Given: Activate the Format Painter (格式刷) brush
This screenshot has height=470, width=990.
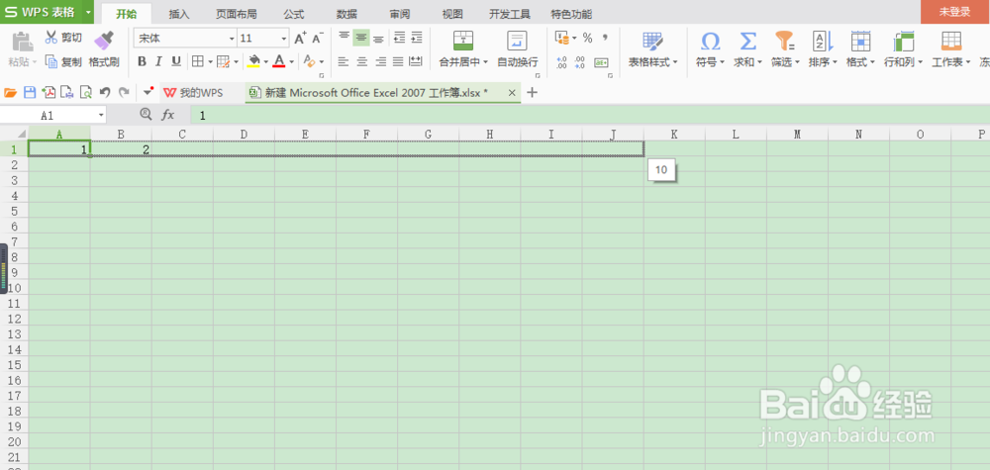Looking at the screenshot, I should [104, 41].
